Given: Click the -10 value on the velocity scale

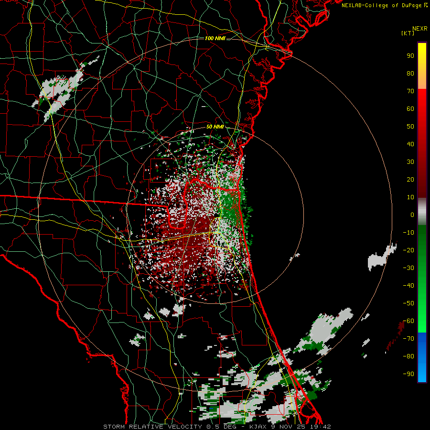Looking at the screenshot, I should (408, 233).
